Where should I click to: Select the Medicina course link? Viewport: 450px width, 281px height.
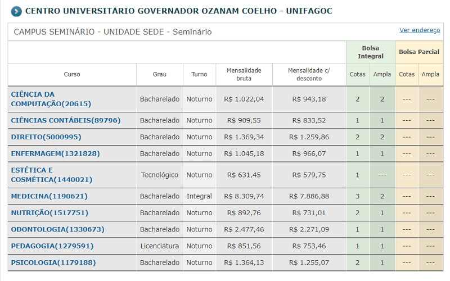pyautogui.click(x=49, y=196)
